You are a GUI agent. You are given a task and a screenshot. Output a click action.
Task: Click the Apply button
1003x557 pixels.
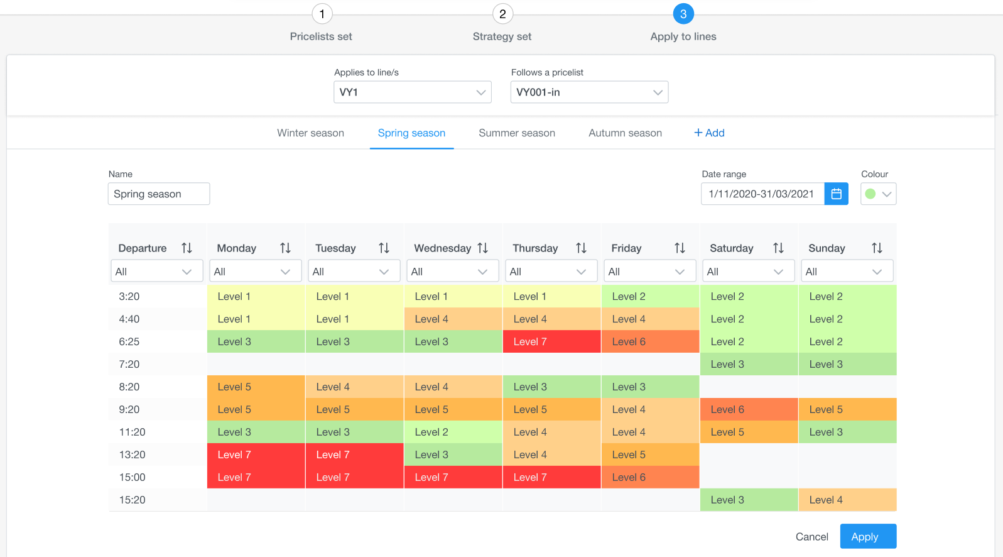coord(868,536)
